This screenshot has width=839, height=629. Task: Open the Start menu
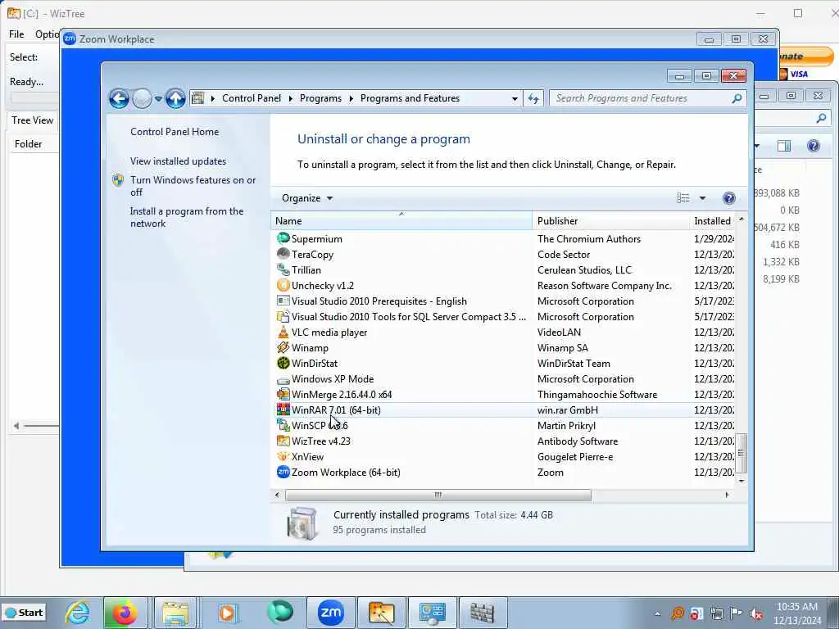(x=25, y=613)
